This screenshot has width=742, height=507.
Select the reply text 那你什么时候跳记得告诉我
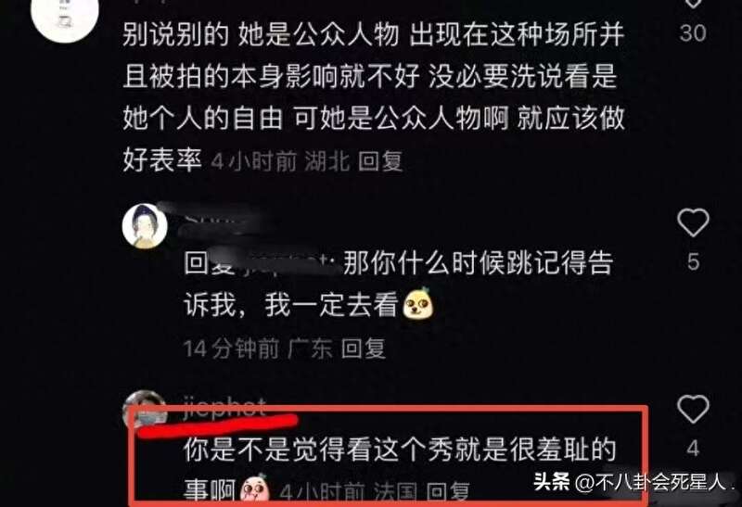tap(399, 284)
